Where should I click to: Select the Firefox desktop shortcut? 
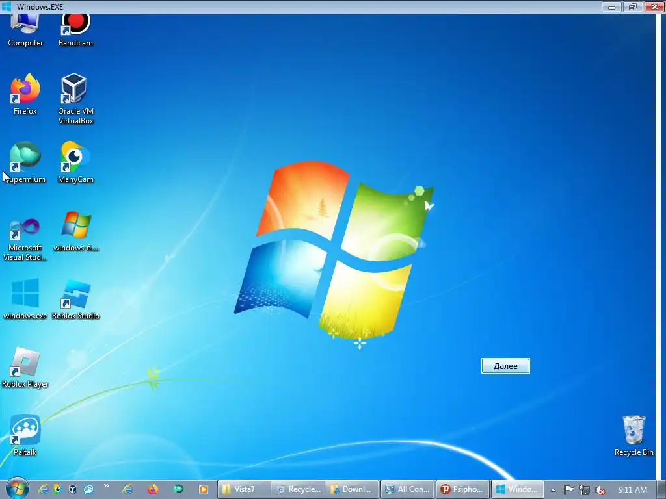pos(25,94)
